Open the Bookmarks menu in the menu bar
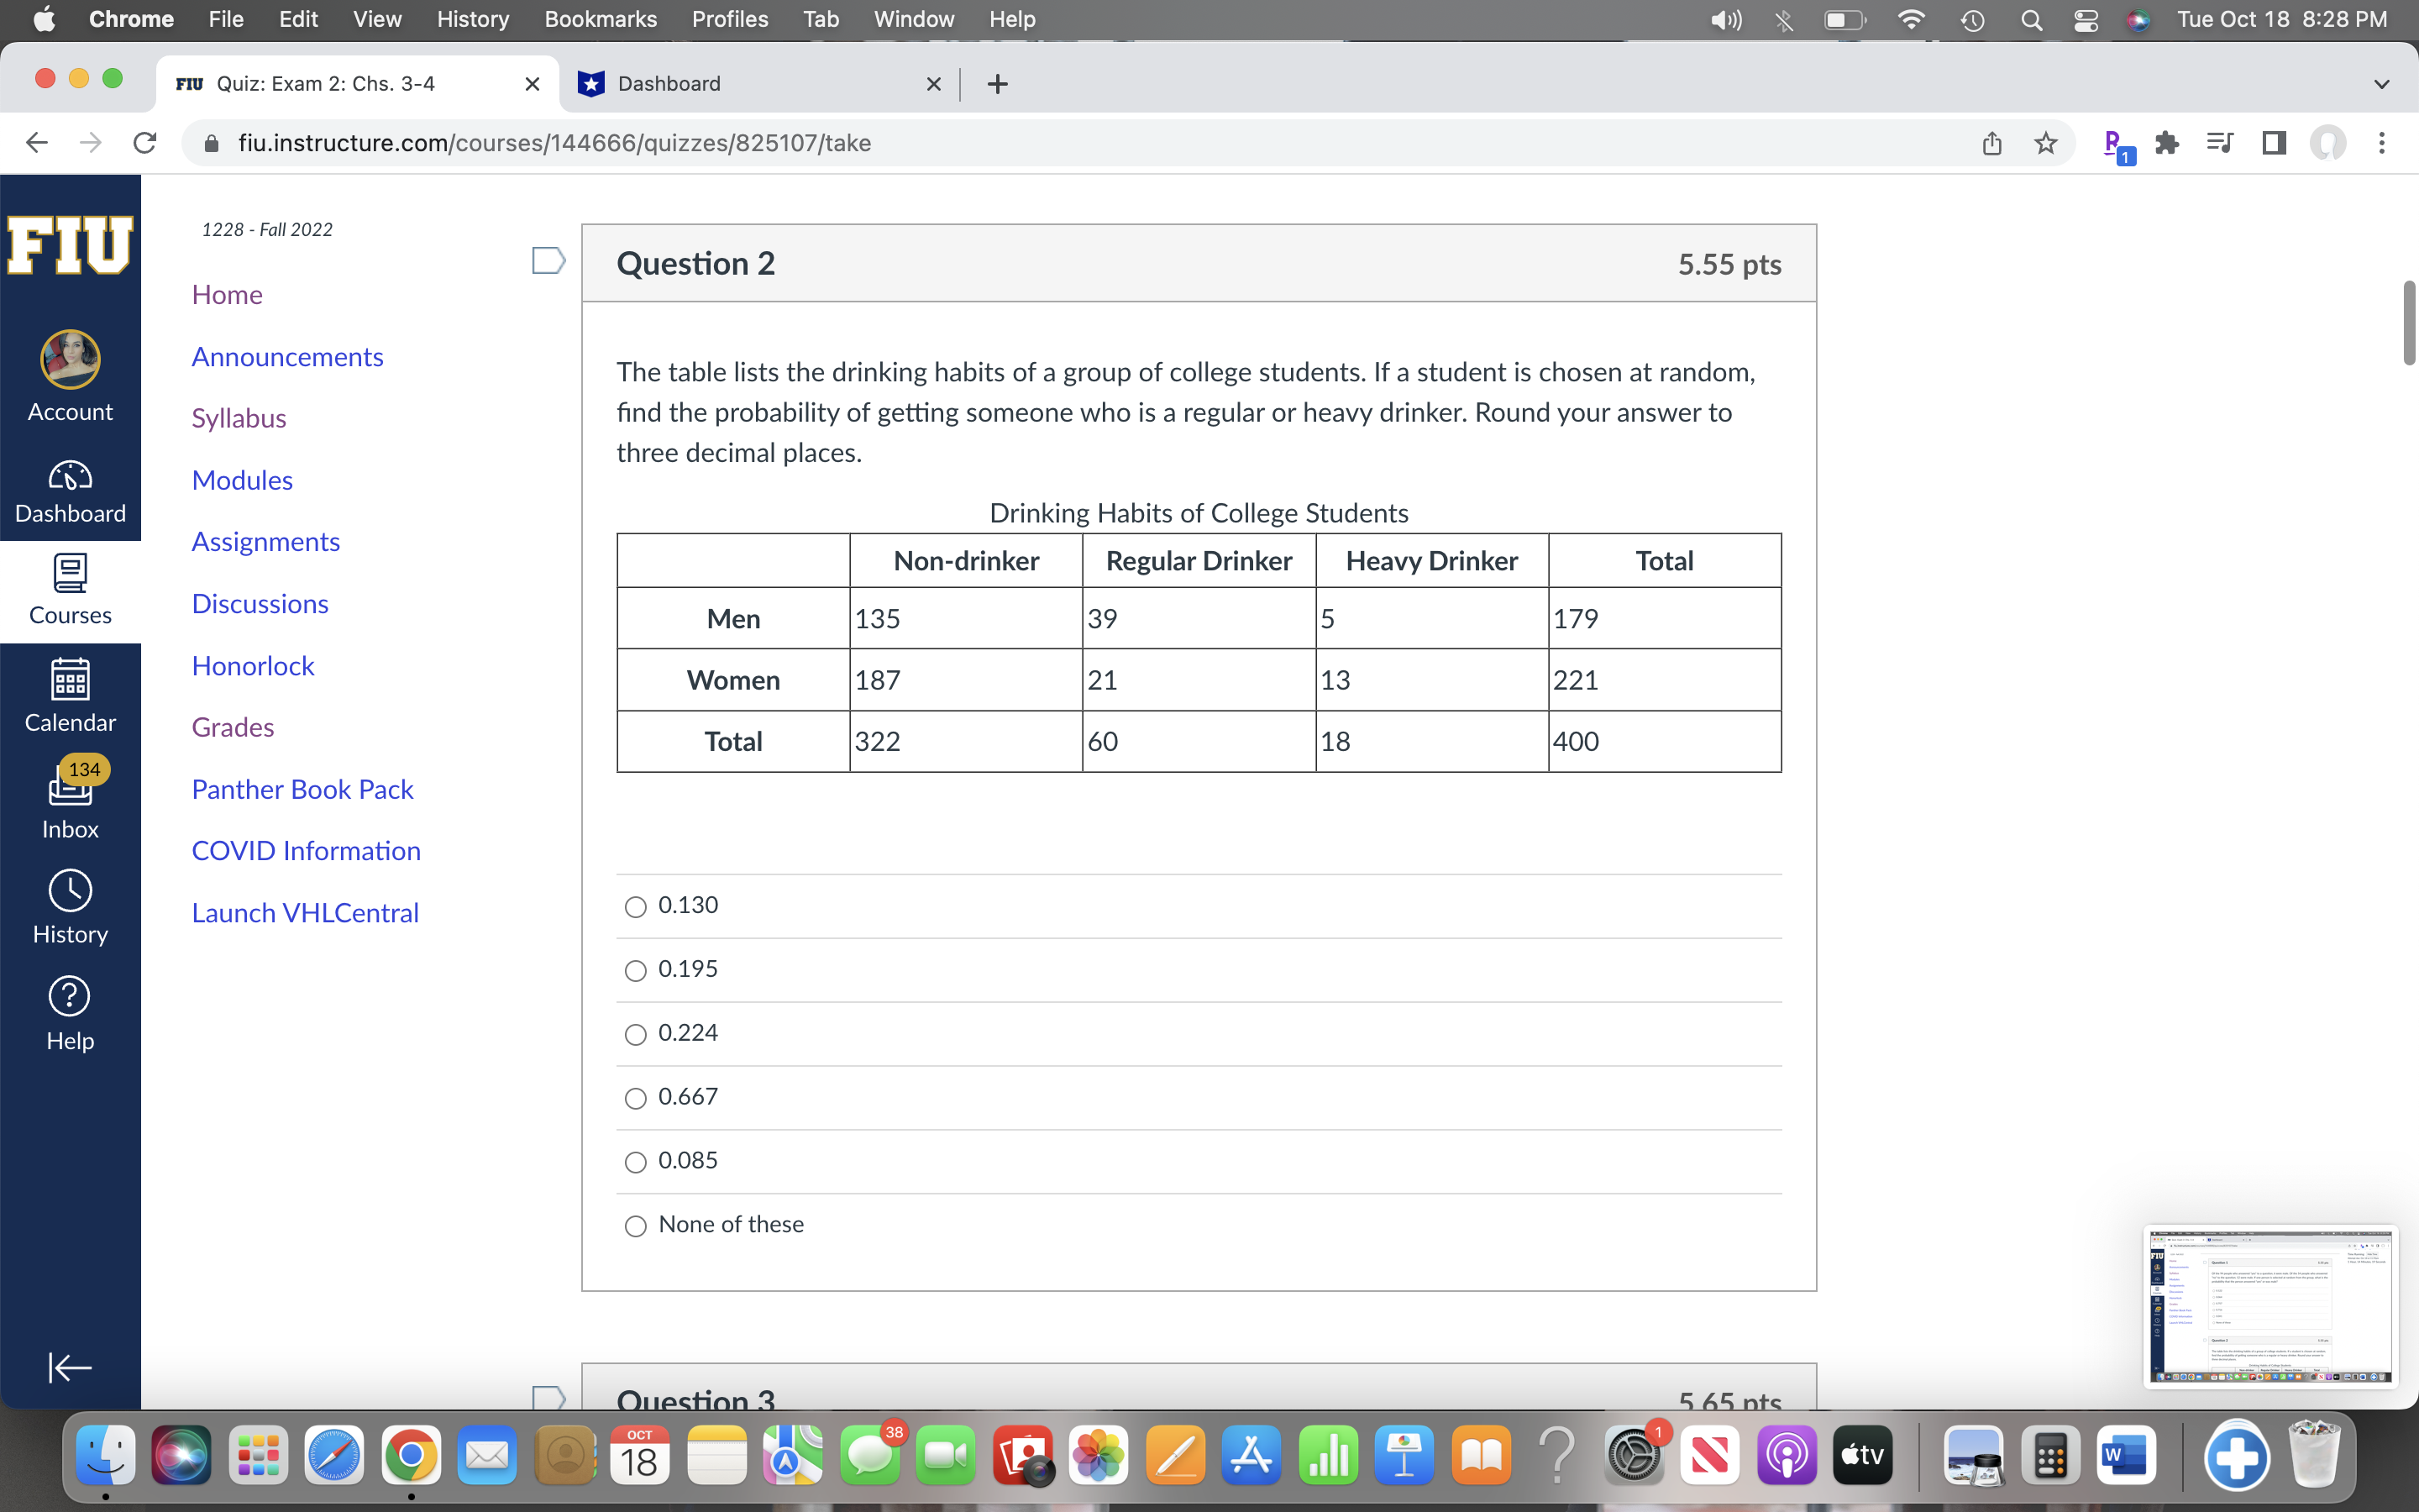Image resolution: width=2419 pixels, height=1512 pixels. (x=601, y=19)
